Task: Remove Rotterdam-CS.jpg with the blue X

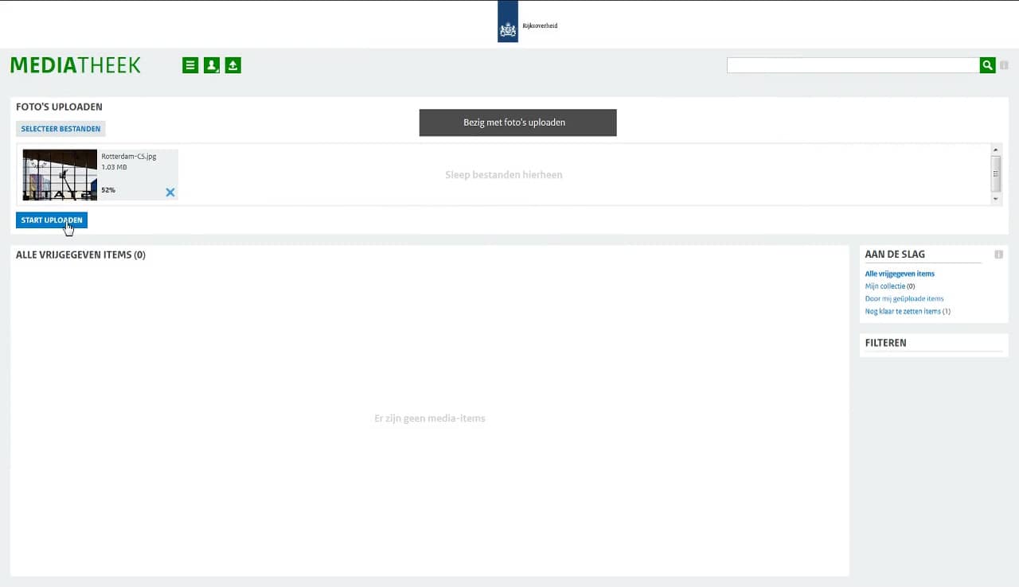Action: [x=170, y=192]
